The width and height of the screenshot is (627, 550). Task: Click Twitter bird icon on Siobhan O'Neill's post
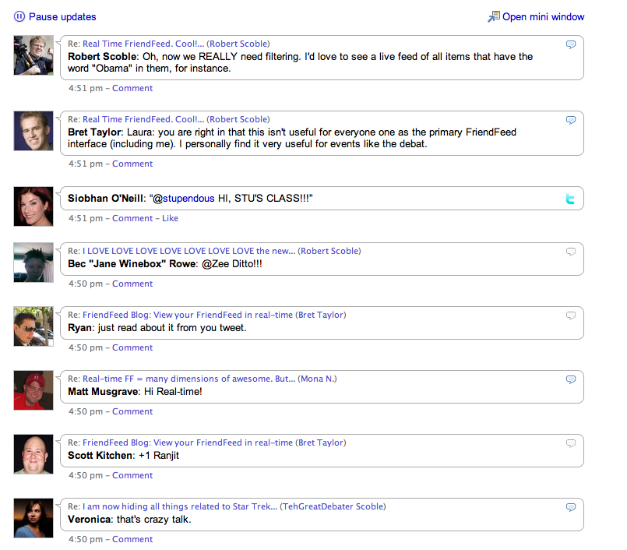(x=570, y=199)
